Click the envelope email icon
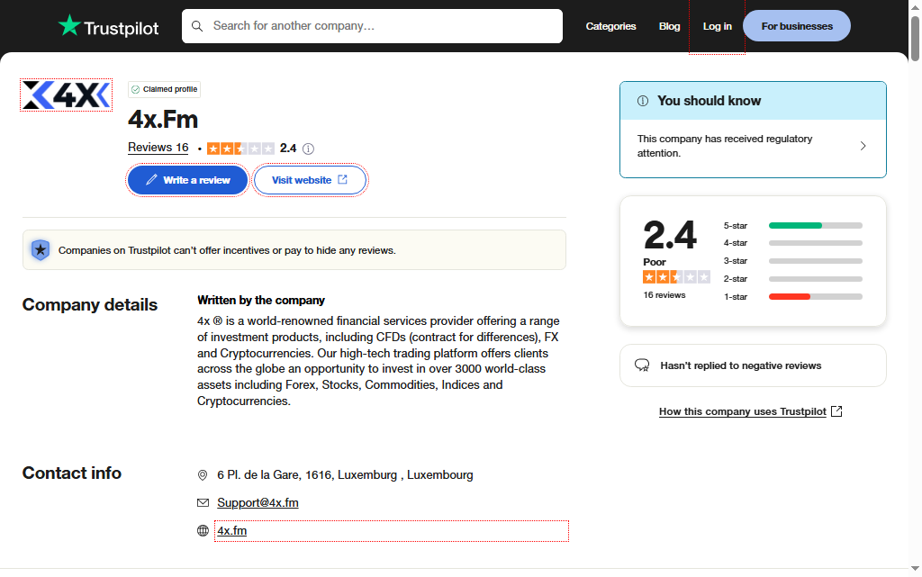 coord(203,502)
